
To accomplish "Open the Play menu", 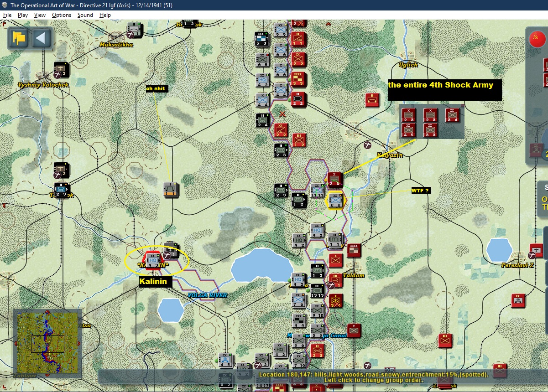I will (x=23, y=15).
